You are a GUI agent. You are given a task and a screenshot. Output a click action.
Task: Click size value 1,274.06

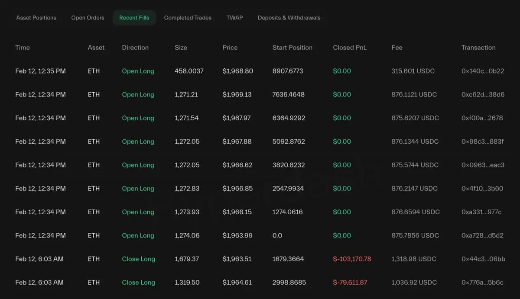click(187, 235)
